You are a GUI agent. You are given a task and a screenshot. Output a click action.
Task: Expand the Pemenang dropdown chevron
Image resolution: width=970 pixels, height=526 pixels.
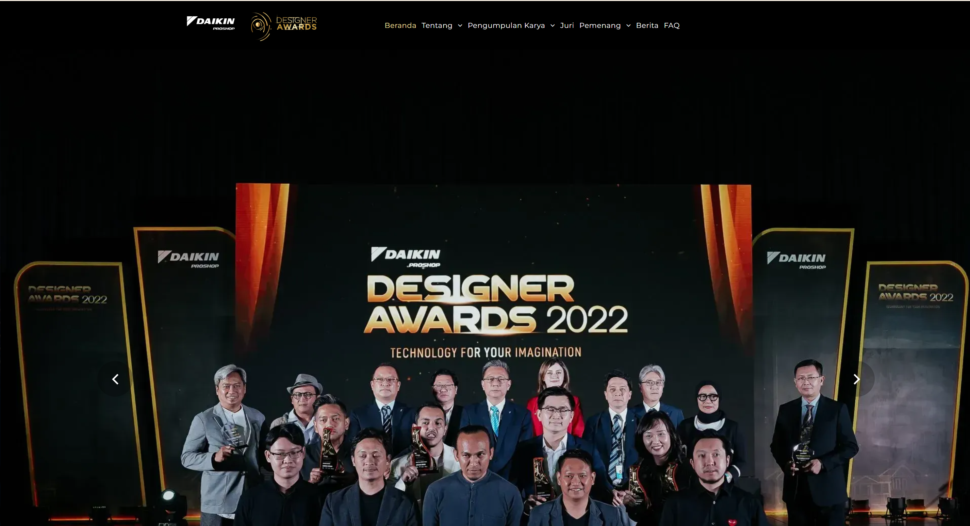tap(628, 26)
